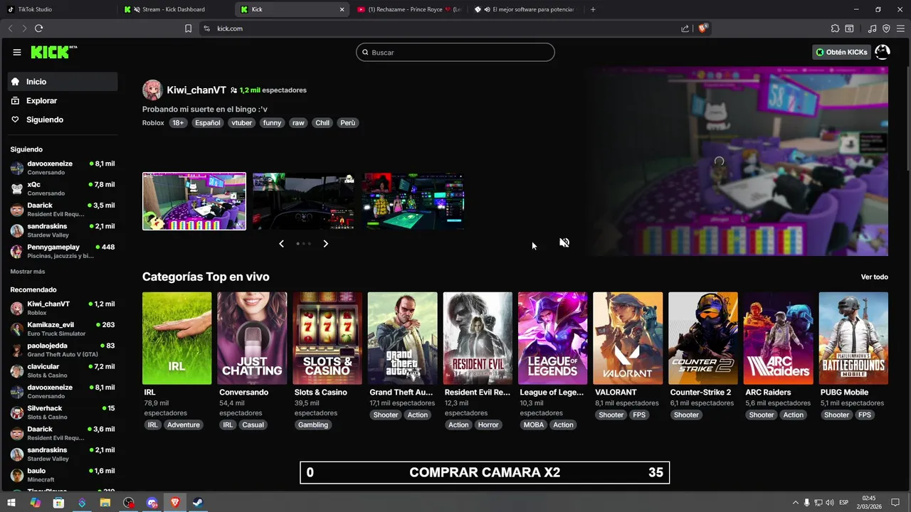The height and width of the screenshot is (512, 911).
Task: Open Pennygameplay channel in sidebar
Action: (x=63, y=251)
